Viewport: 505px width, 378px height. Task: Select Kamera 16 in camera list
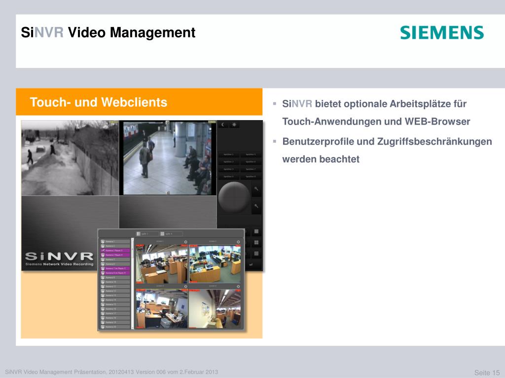click(115, 309)
